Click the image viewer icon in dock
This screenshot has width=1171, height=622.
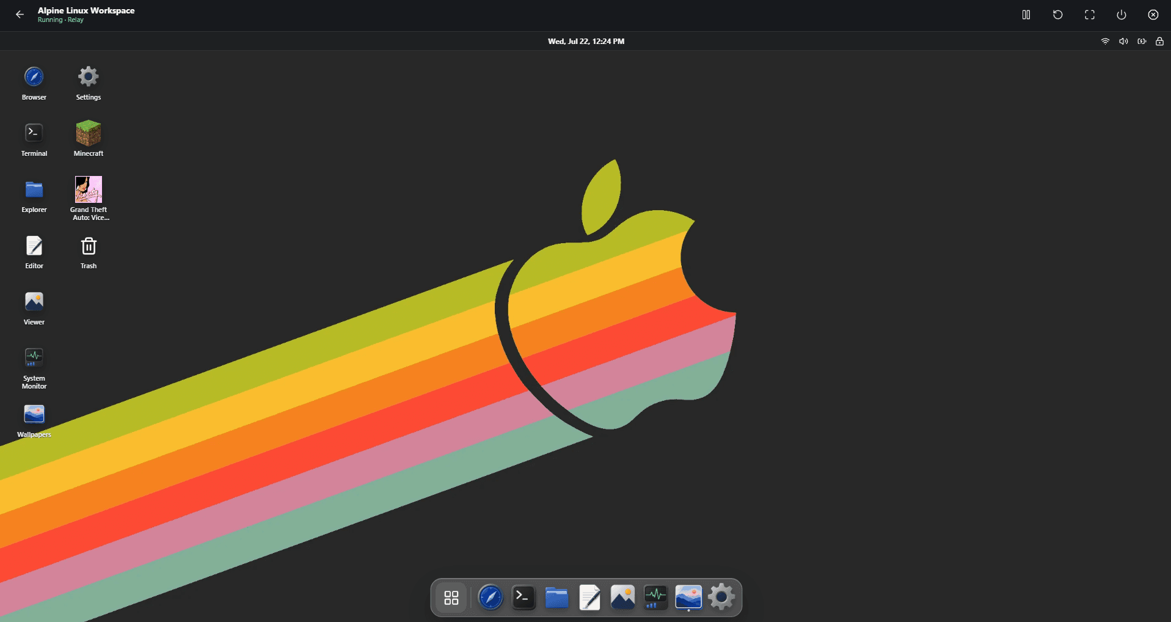coord(622,597)
